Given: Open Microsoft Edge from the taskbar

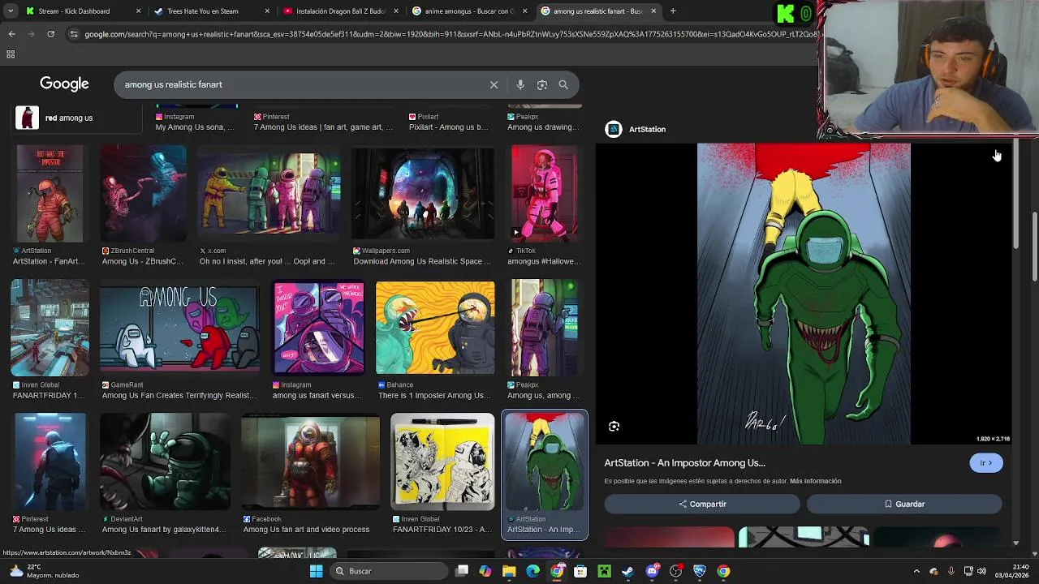Looking at the screenshot, I should pos(533,571).
